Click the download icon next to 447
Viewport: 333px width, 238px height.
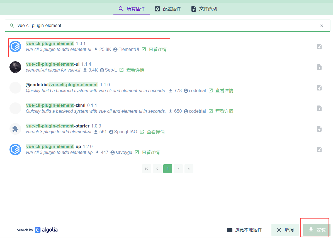(x=97, y=152)
